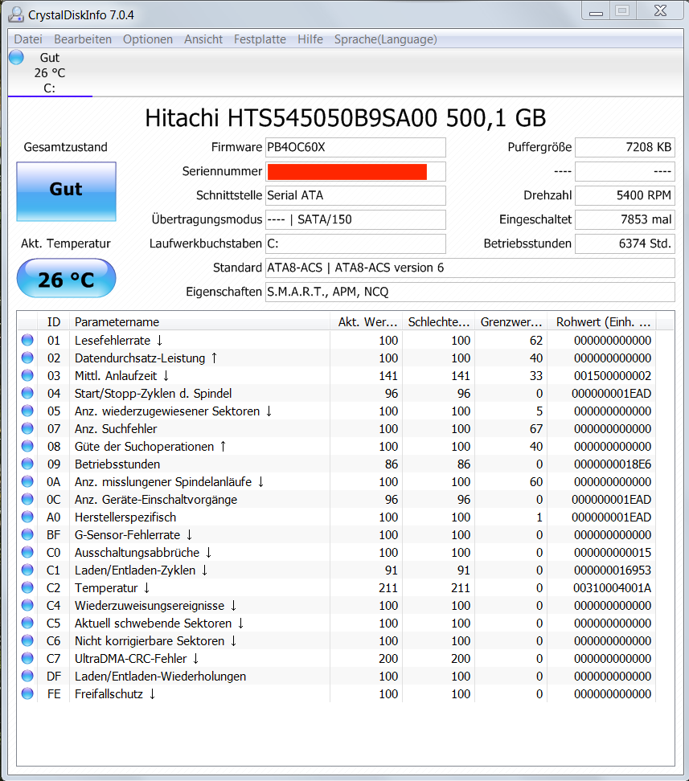This screenshot has height=781, width=689.
Task: Click raw value 00310004001A
Action: click(613, 587)
